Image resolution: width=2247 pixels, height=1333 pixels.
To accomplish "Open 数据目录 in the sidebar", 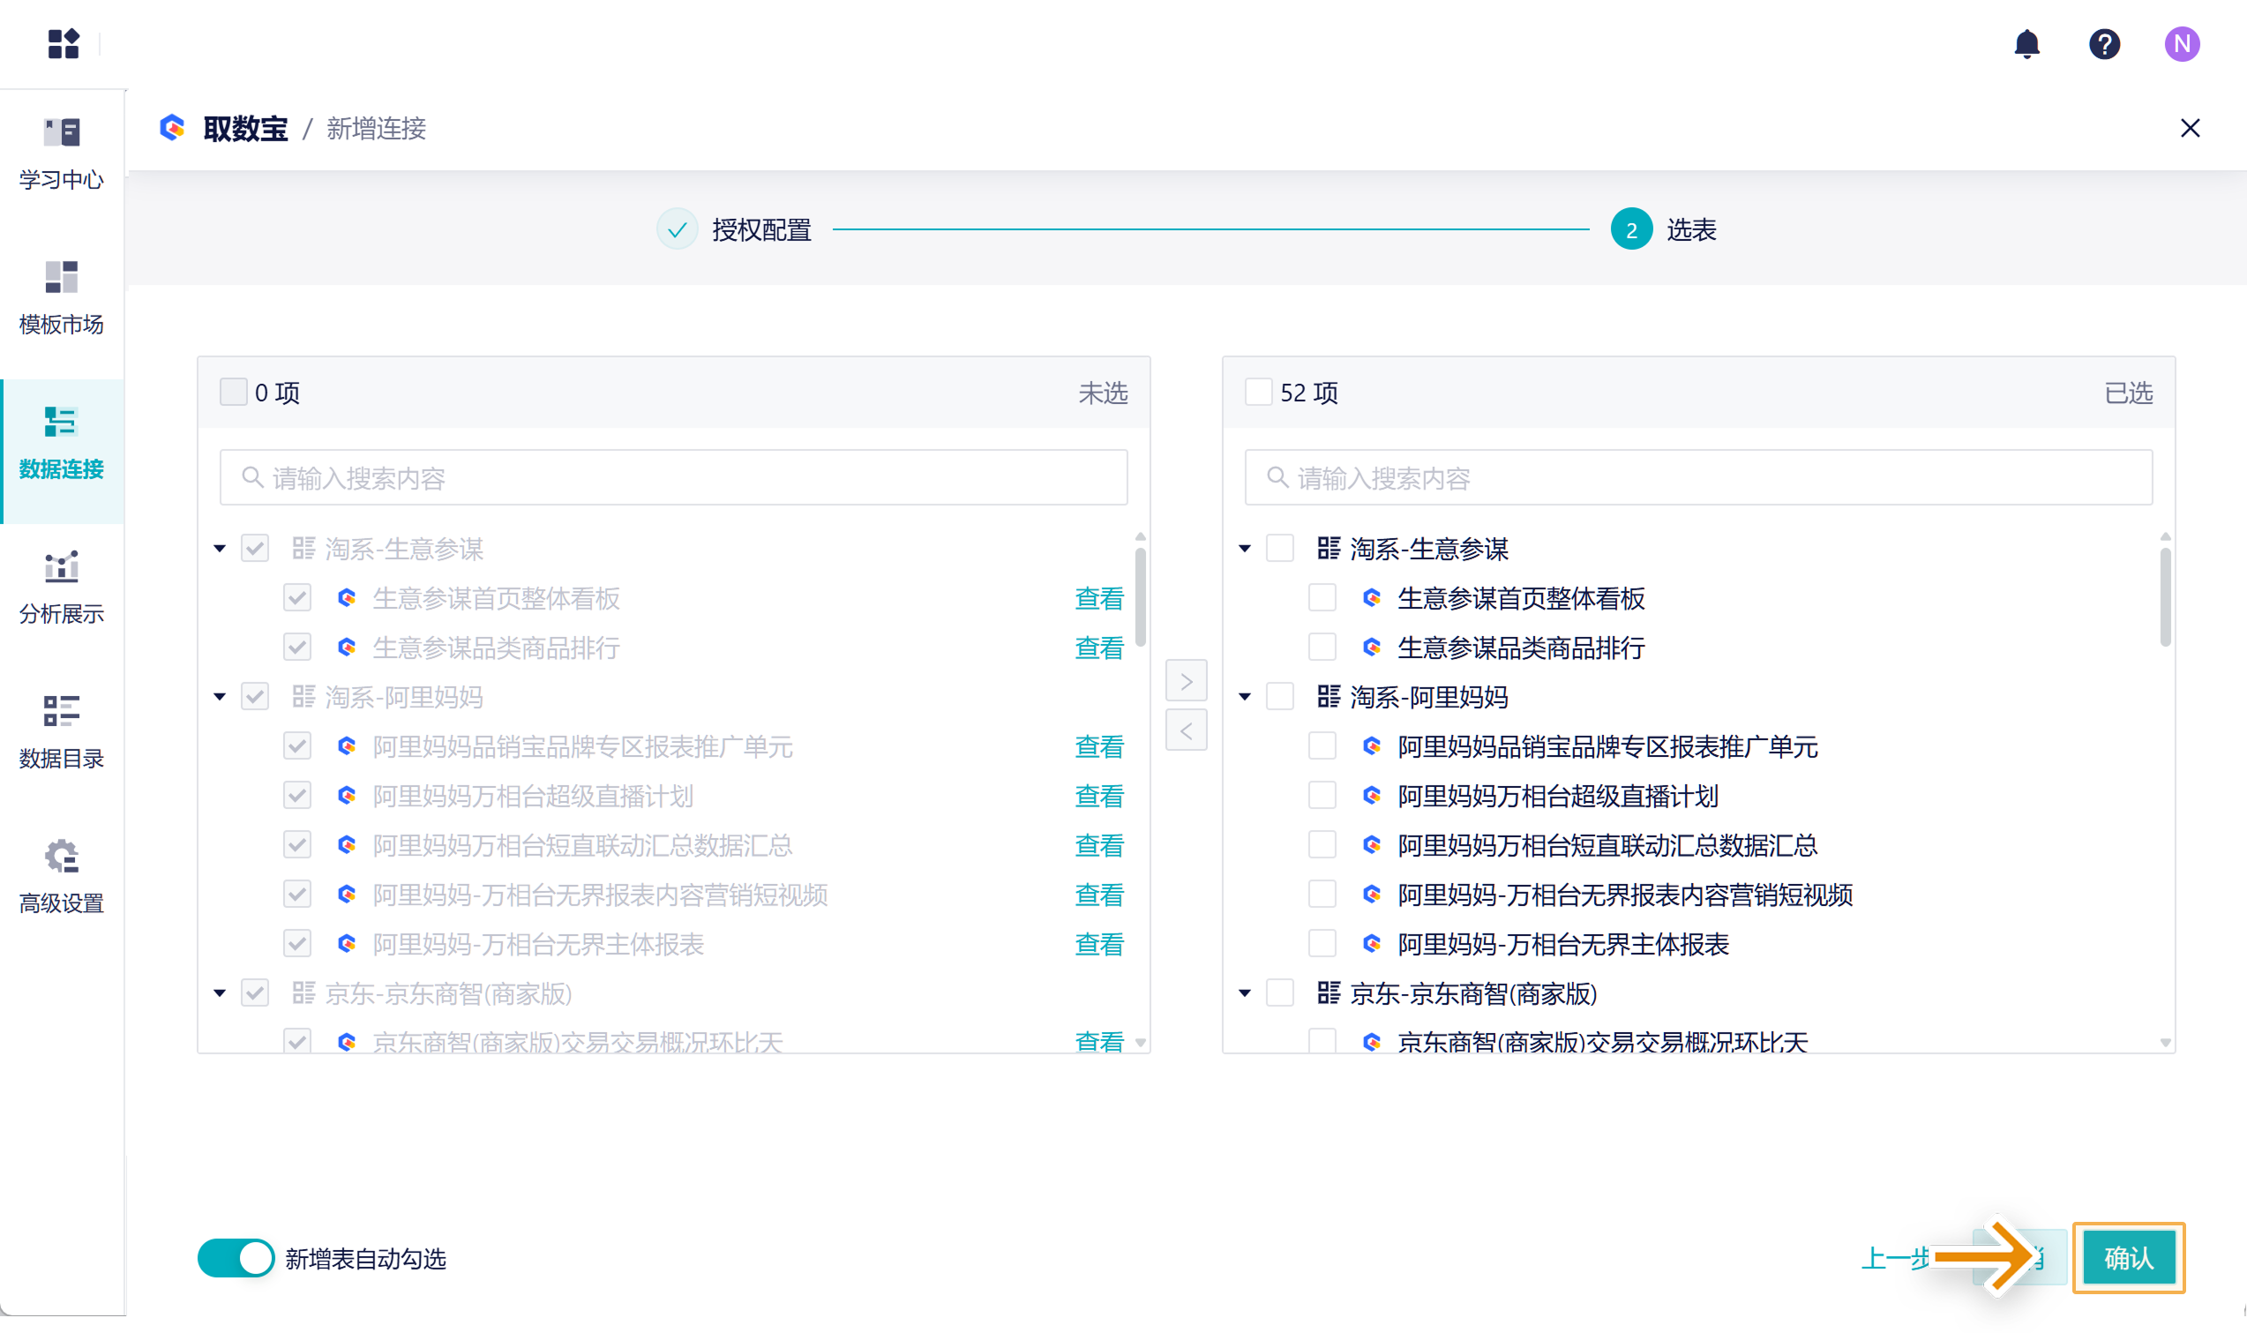I will click(x=61, y=732).
